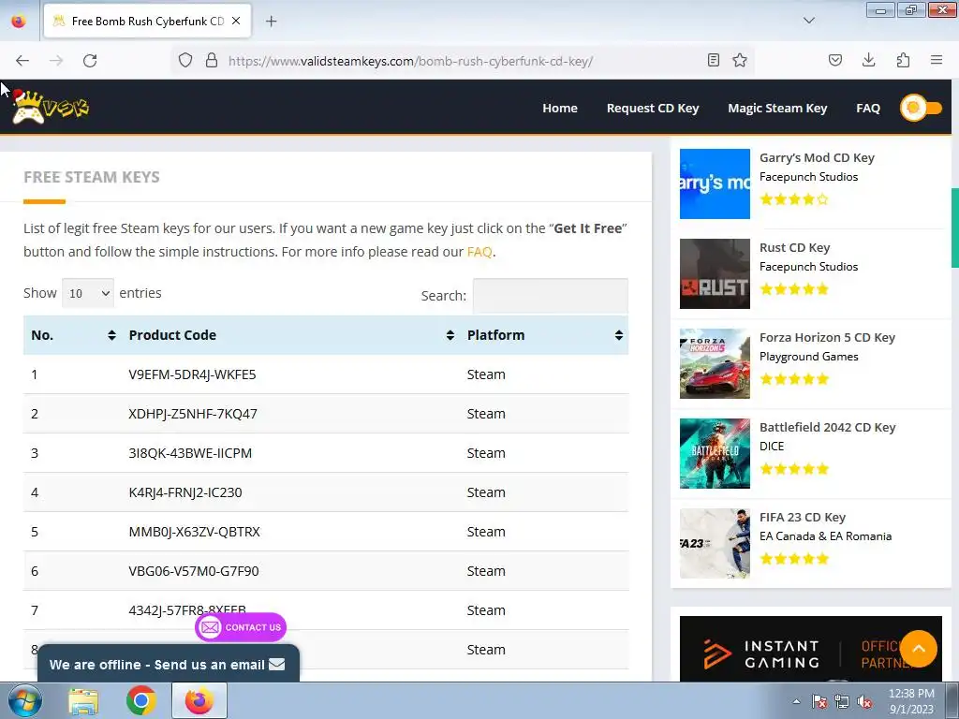Close the Free Bomb Rush Cyberfunk tab
The image size is (959, 719).
236,21
